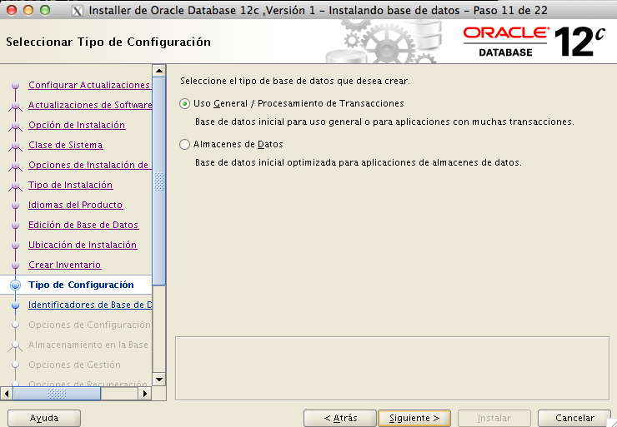The width and height of the screenshot is (617, 427).
Task: Click the right arrow of horizontal scrollbar
Action: click(x=145, y=393)
